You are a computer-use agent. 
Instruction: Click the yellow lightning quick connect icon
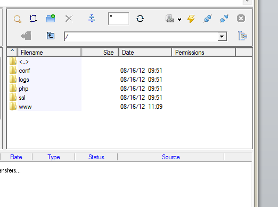[x=191, y=19]
